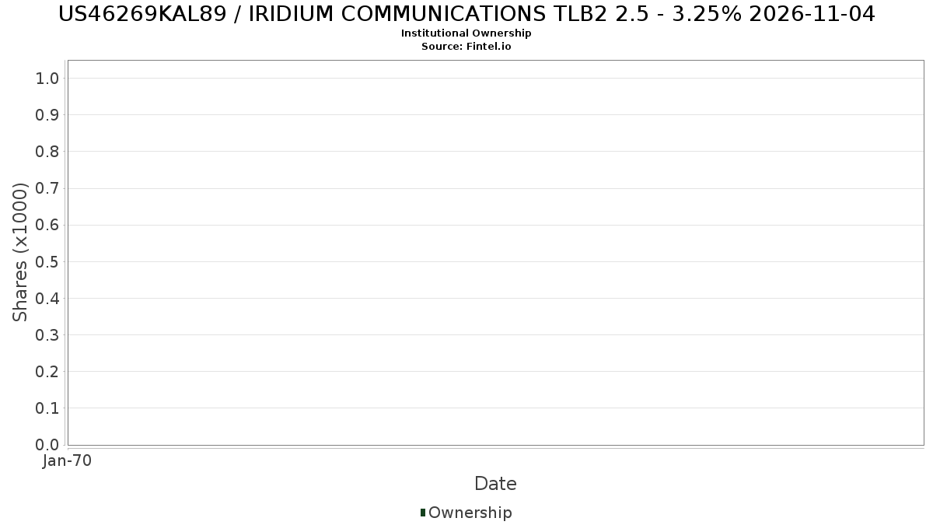Click the Jan-70 x-axis label

pos(67,461)
